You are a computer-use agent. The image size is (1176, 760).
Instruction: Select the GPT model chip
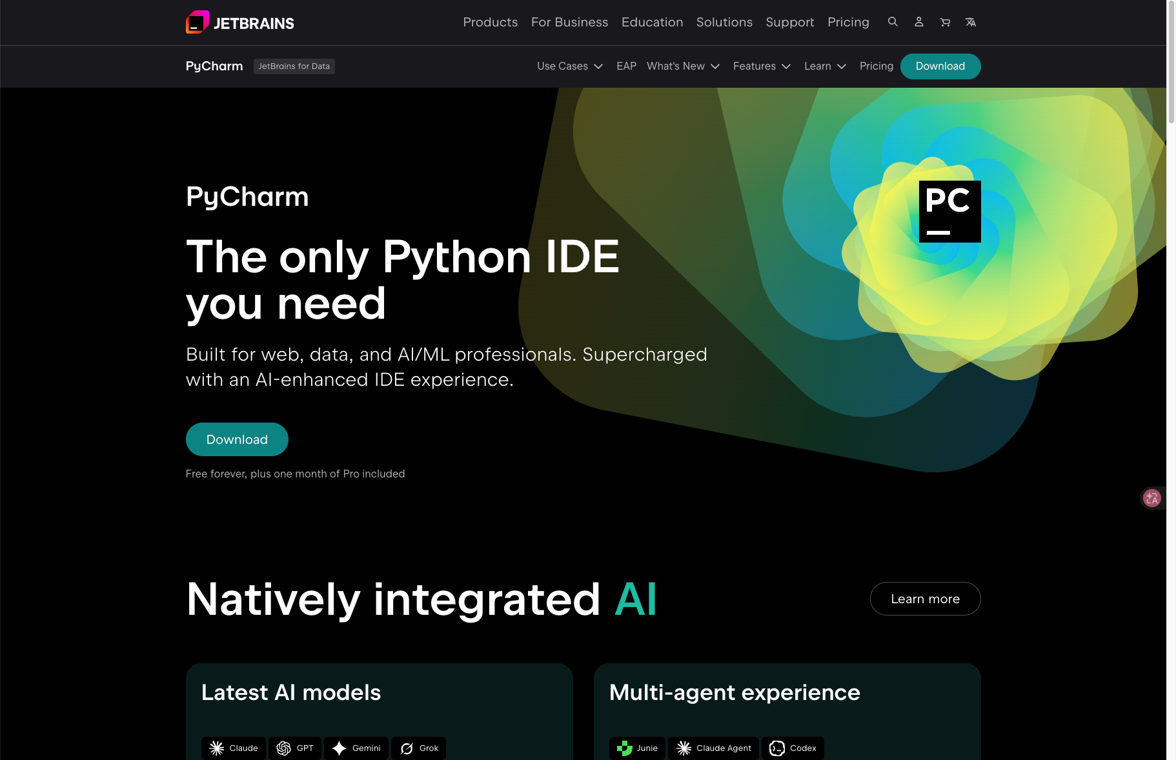295,748
